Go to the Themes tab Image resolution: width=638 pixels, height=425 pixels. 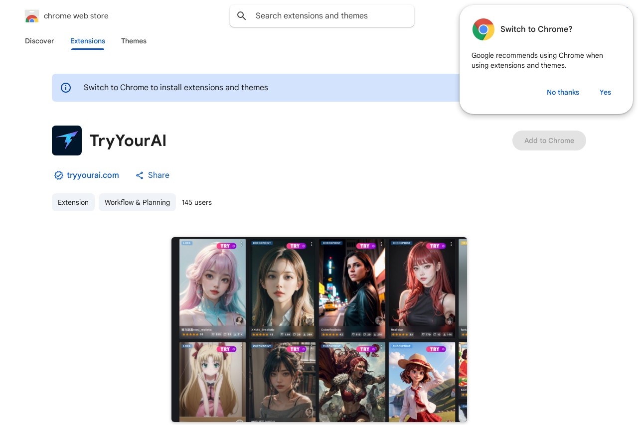[134, 41]
